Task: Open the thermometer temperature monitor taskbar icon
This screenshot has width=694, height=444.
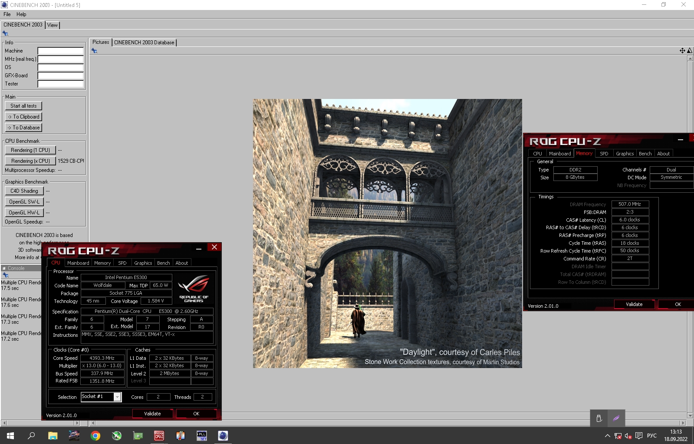Action: click(180, 436)
